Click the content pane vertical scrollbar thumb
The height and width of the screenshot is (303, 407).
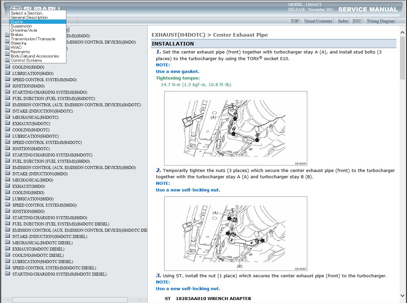tap(402, 58)
